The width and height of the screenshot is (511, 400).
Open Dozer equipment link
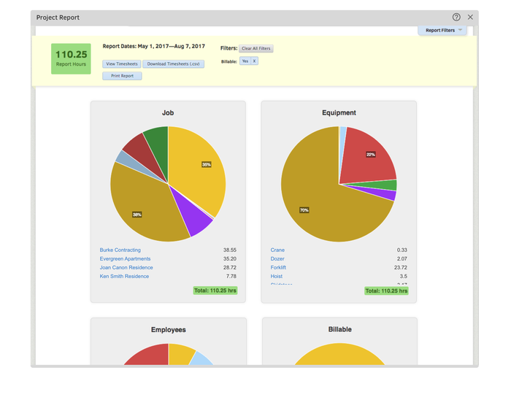[277, 258]
